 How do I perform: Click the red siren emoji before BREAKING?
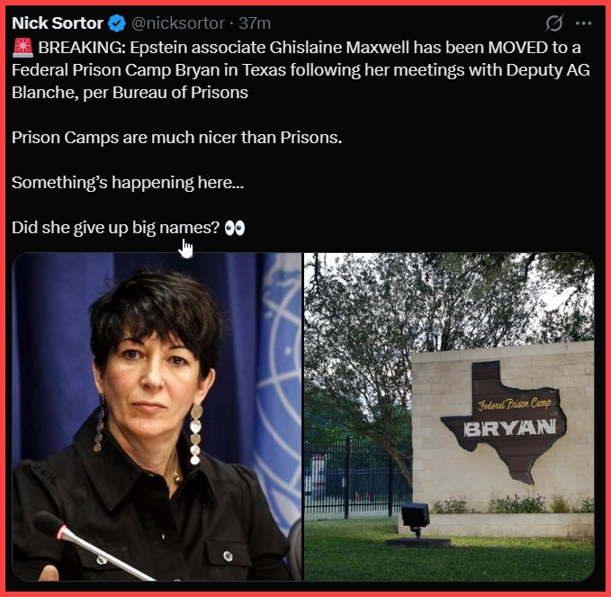click(x=23, y=48)
